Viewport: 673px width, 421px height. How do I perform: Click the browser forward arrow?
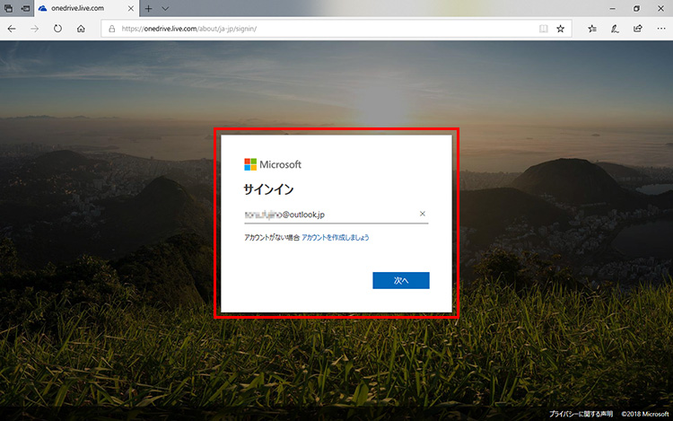[35, 29]
